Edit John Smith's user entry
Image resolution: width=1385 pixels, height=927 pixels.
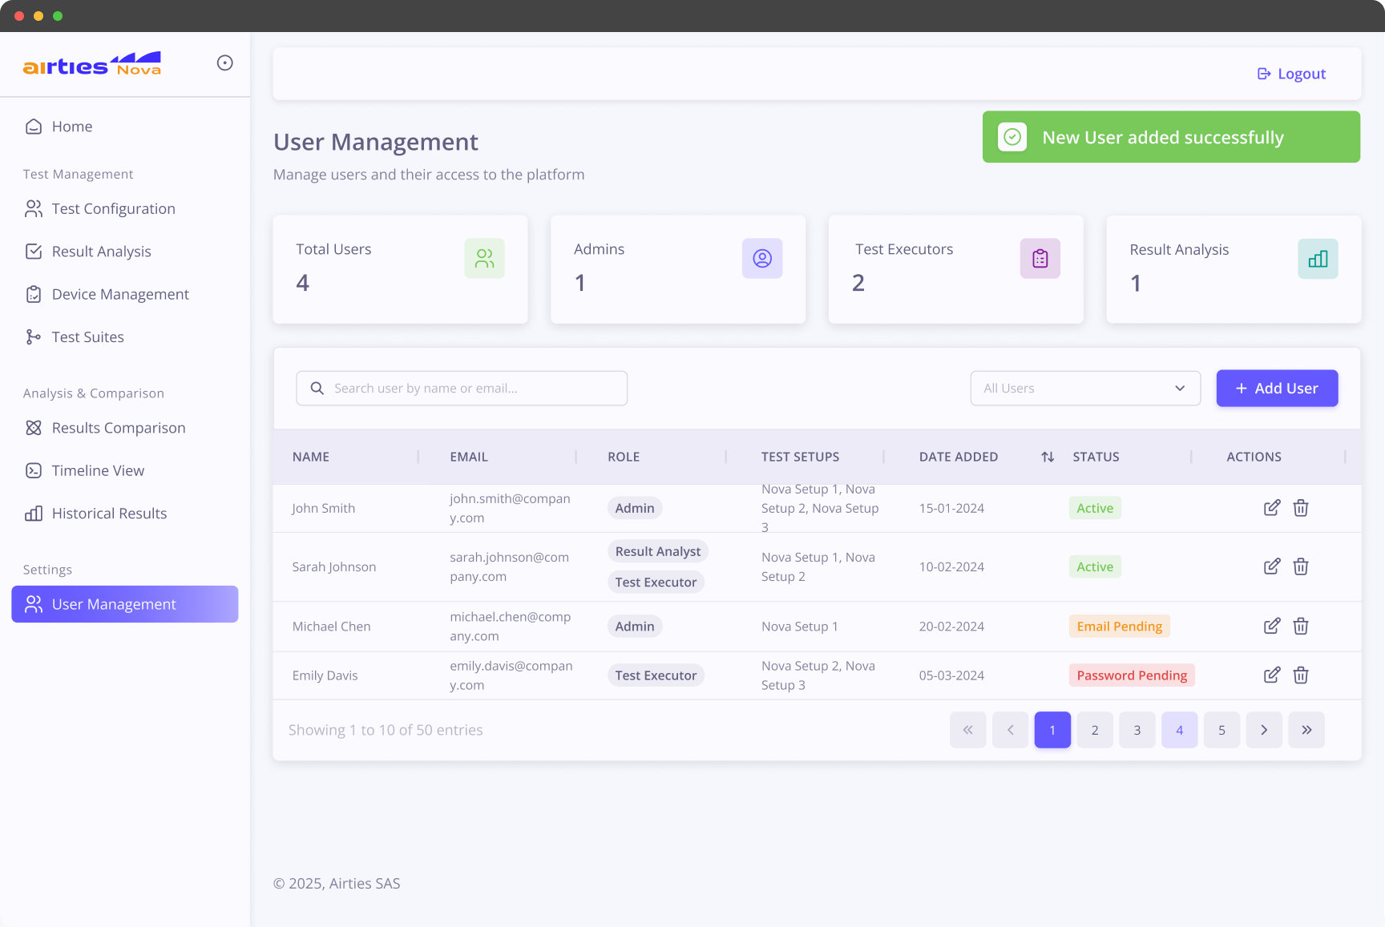click(1272, 508)
